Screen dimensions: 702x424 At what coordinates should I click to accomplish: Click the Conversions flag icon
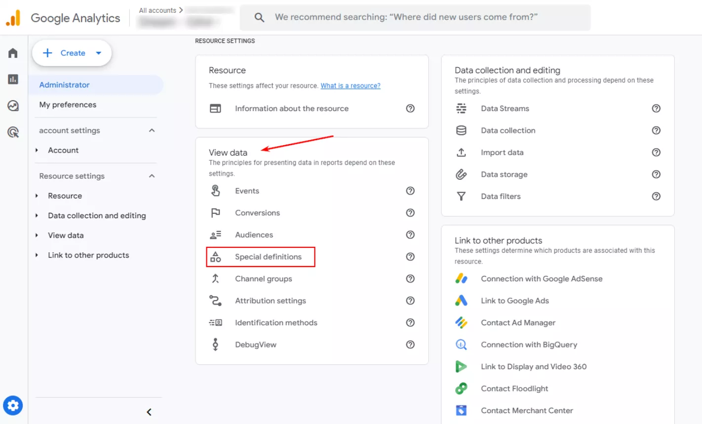[x=215, y=213]
